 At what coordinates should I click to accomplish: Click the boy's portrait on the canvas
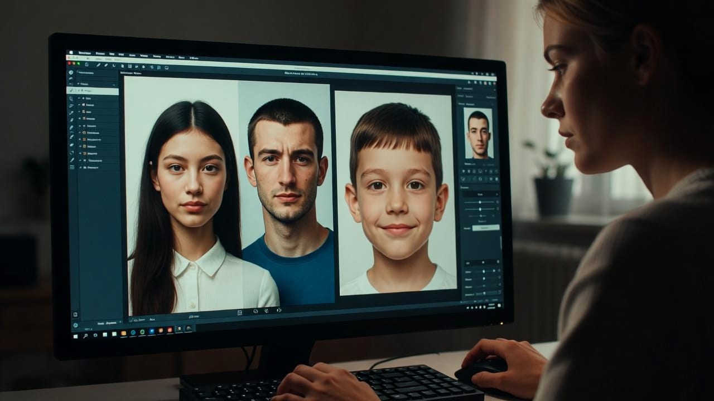(x=397, y=193)
